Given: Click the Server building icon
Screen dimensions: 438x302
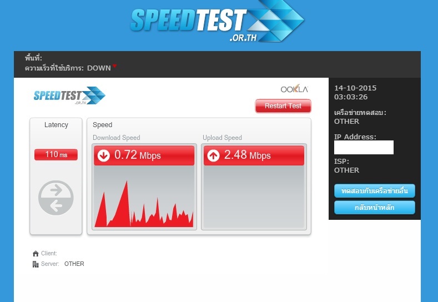Looking at the screenshot, I should [x=36, y=264].
